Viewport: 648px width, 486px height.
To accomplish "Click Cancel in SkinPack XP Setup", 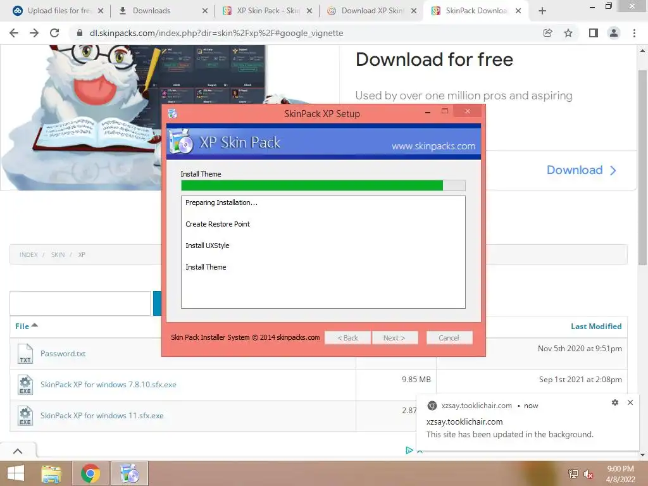I will (449, 338).
